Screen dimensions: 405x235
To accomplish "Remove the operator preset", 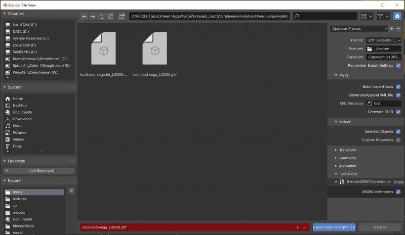I will [x=398, y=29].
